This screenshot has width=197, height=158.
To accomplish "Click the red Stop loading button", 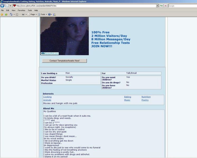I will (166, 6).
